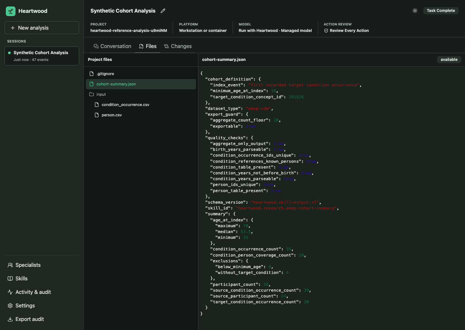
Task: Click the "person_ids_unique" line
Action: [x=243, y=185]
